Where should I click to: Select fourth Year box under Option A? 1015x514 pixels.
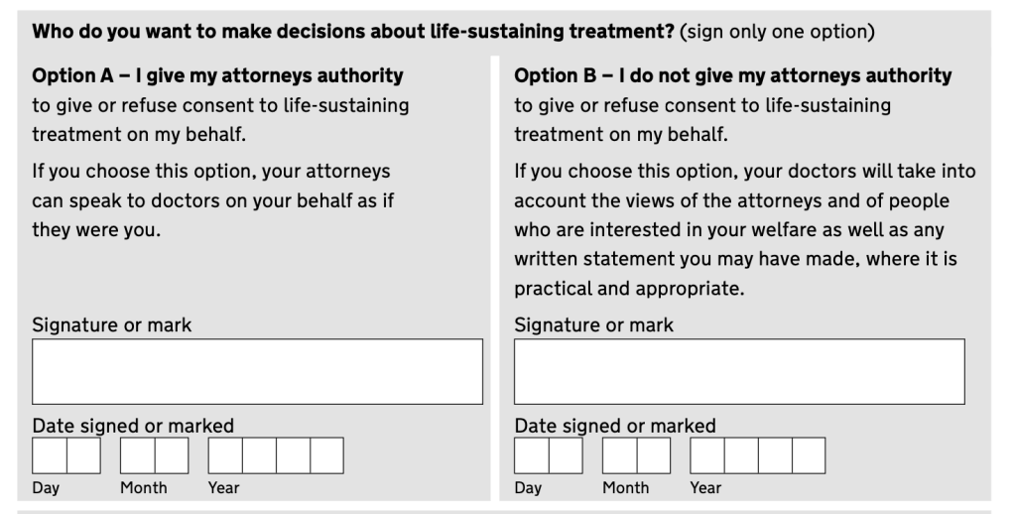point(326,455)
